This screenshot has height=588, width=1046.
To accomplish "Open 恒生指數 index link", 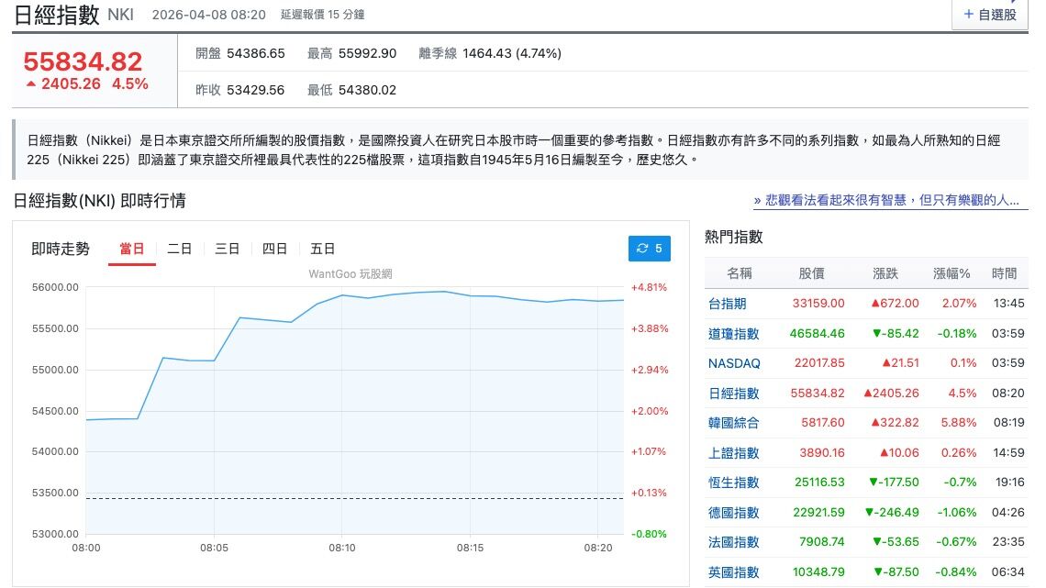I will click(733, 483).
